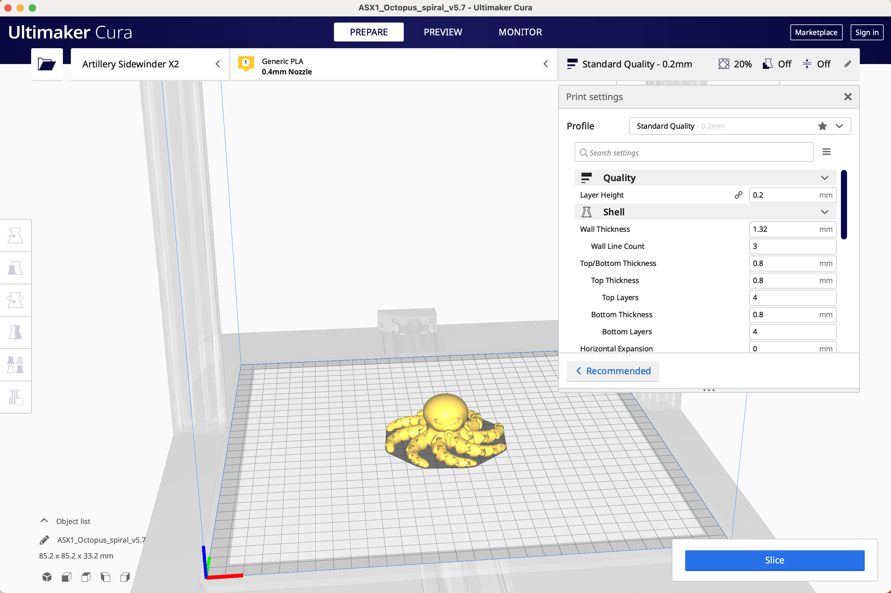Close the Print settings panel

pos(848,97)
